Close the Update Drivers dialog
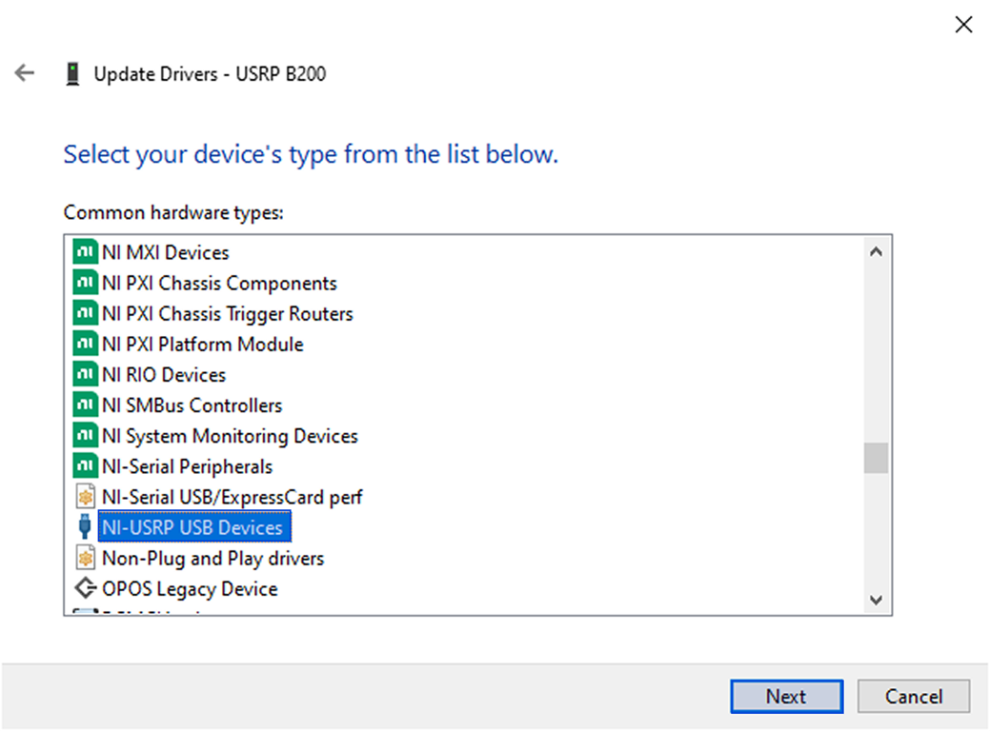Screen dimensions: 990x731 pyautogui.click(x=963, y=26)
